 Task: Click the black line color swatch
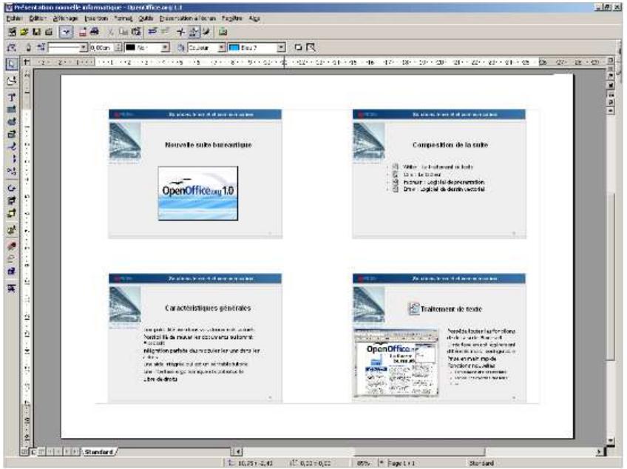130,47
